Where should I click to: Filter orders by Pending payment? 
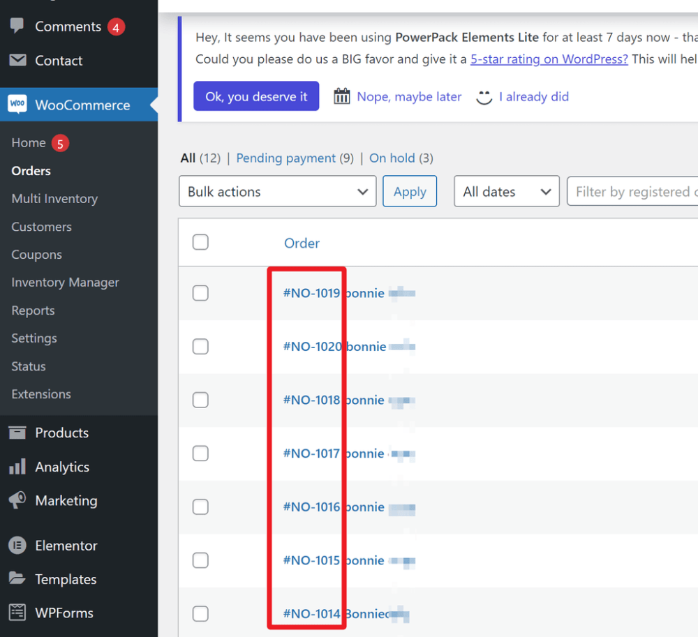[285, 158]
